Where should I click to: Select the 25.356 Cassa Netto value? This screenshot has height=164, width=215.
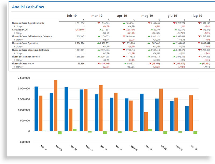81,64
